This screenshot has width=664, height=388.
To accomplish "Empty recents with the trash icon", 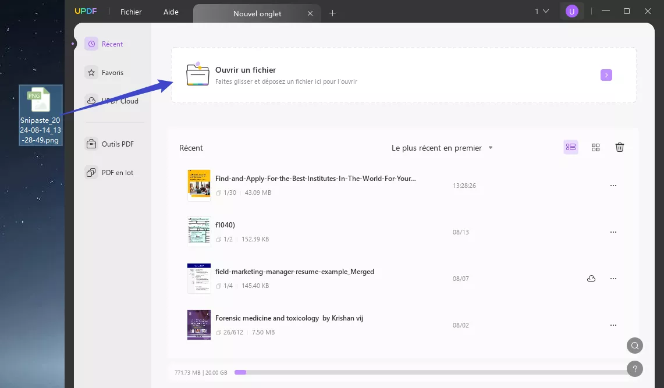I will pyautogui.click(x=619, y=147).
